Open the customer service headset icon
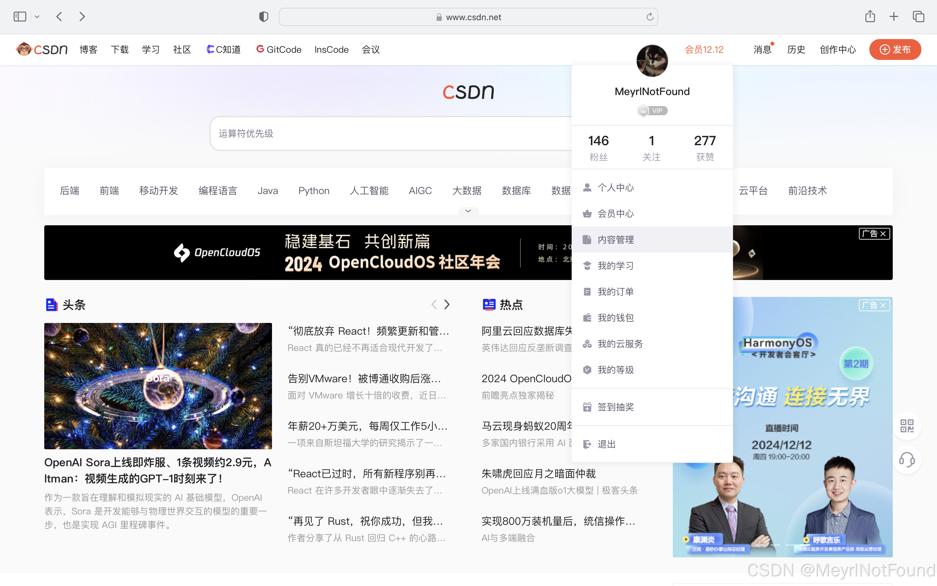937x586 pixels. point(907,460)
